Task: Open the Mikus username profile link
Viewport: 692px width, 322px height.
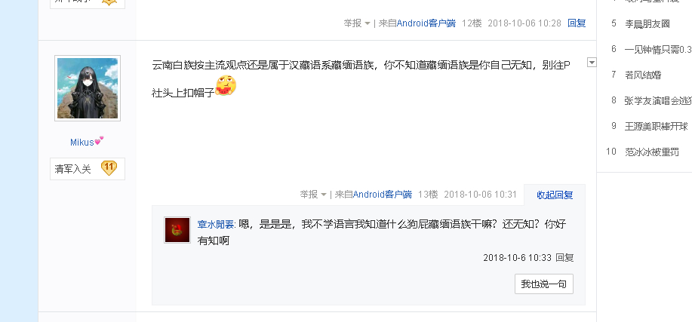Action: point(82,142)
